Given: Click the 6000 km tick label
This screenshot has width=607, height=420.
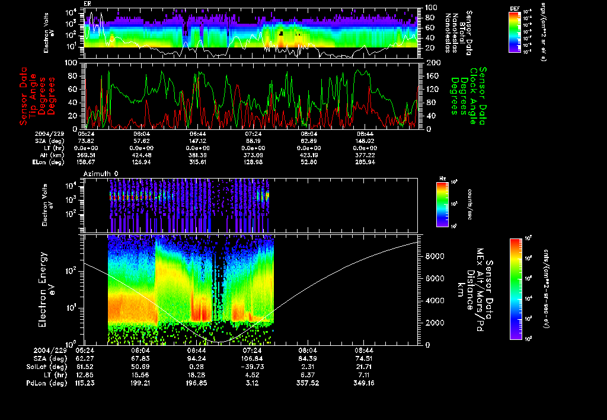Looking at the screenshot, I should (435, 279).
